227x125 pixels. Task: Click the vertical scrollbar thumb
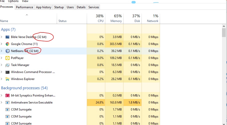[x=224, y=32]
